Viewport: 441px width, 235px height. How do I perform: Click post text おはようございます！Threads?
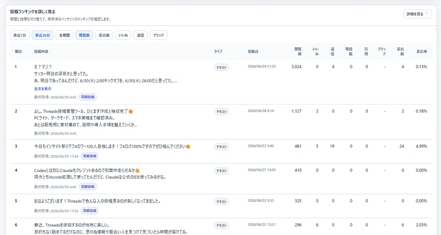[x=97, y=201]
